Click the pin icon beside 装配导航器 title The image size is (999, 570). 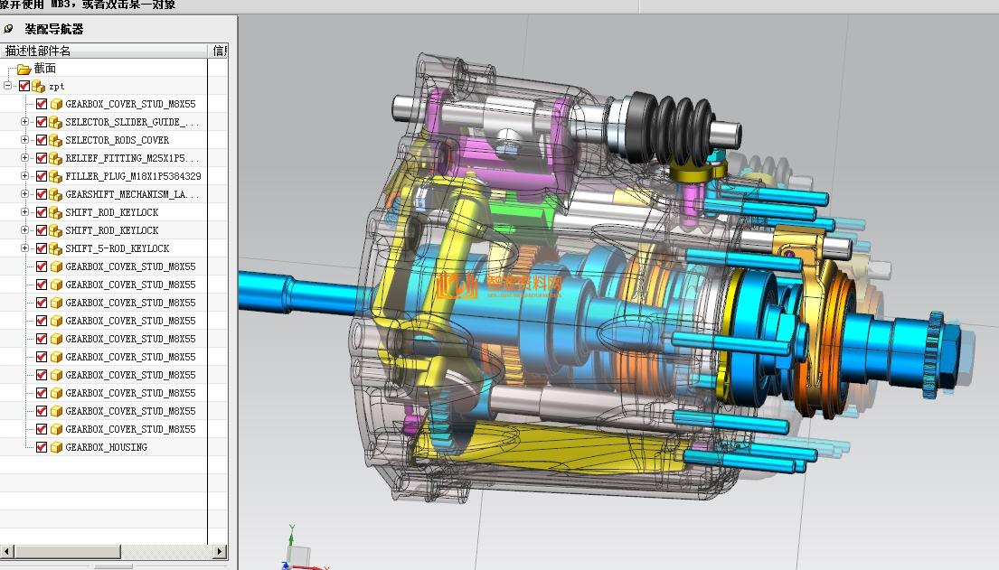[9, 29]
